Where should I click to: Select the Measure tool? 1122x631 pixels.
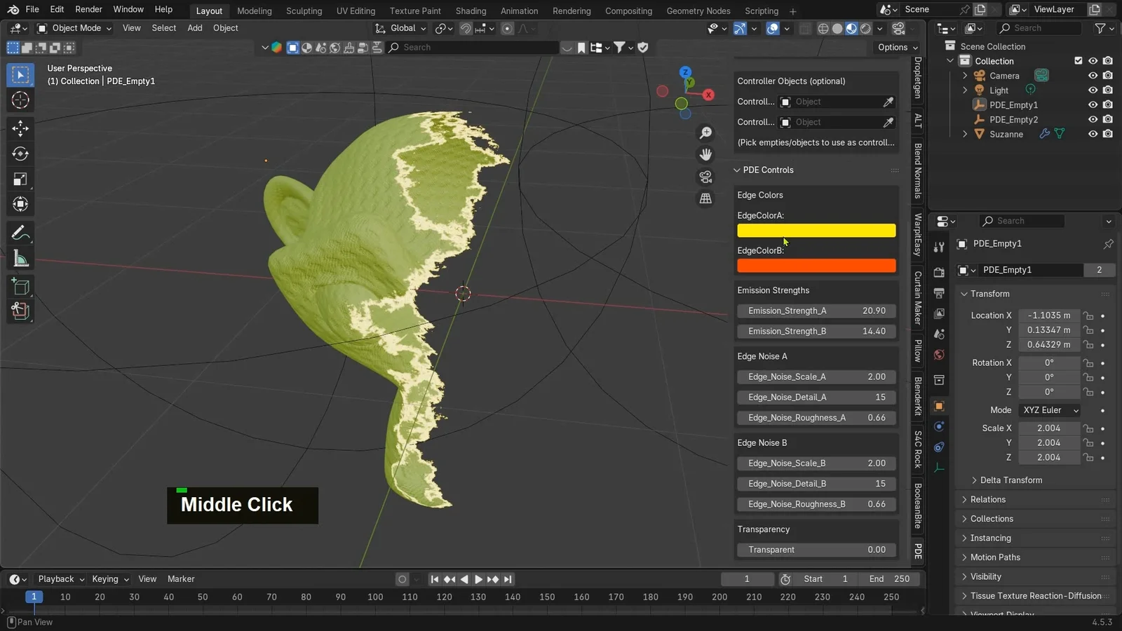pos(20,257)
